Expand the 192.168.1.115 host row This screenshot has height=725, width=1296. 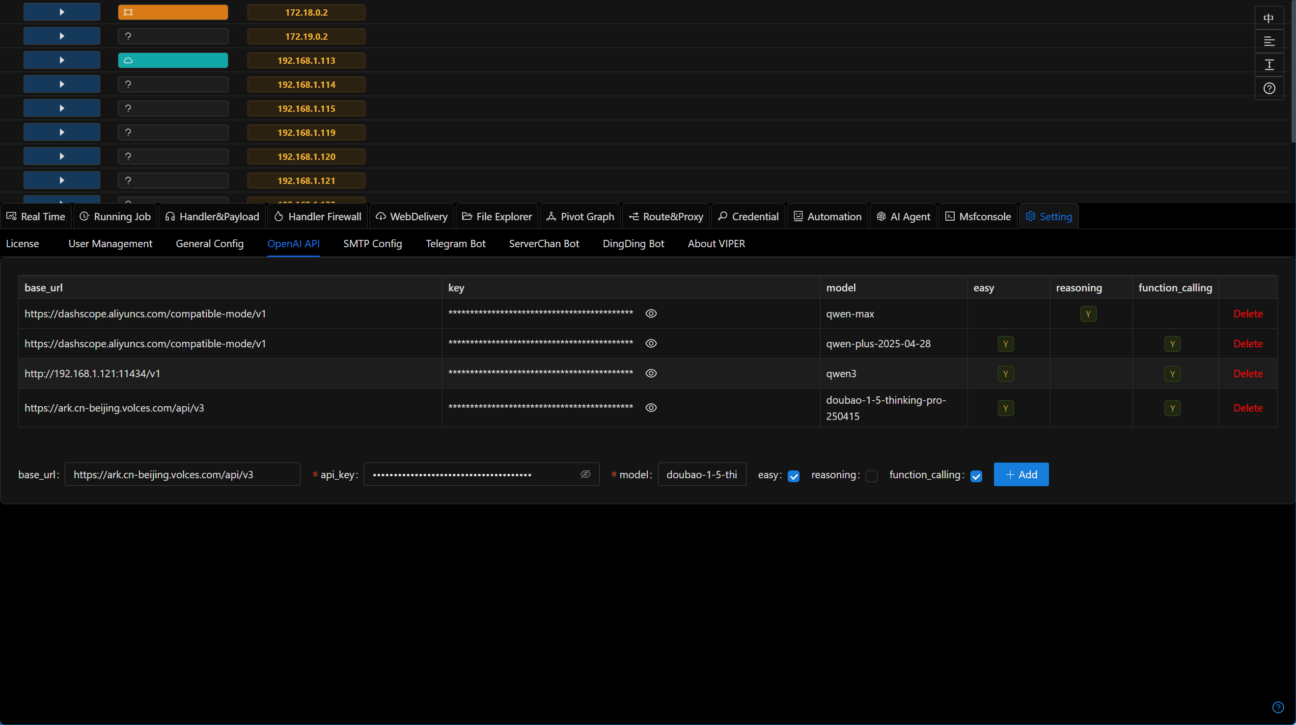coord(62,108)
